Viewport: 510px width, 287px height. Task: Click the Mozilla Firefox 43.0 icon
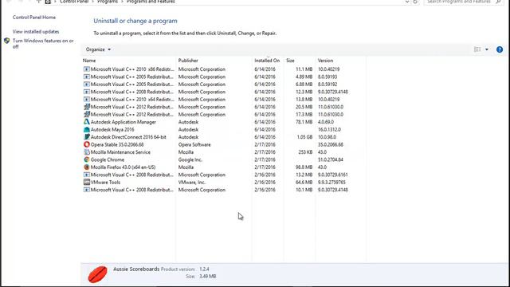pyautogui.click(x=87, y=167)
